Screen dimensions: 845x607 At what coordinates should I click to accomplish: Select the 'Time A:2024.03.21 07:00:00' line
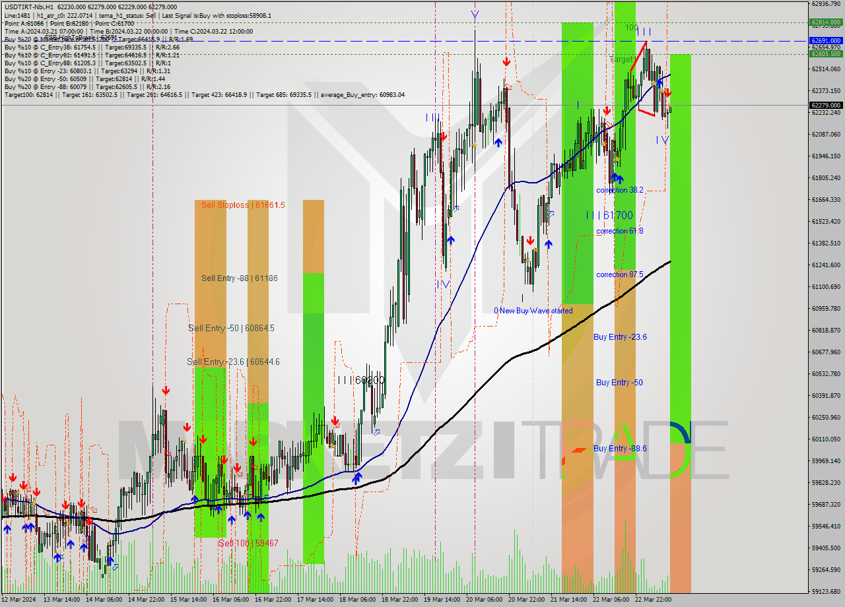pos(129,31)
